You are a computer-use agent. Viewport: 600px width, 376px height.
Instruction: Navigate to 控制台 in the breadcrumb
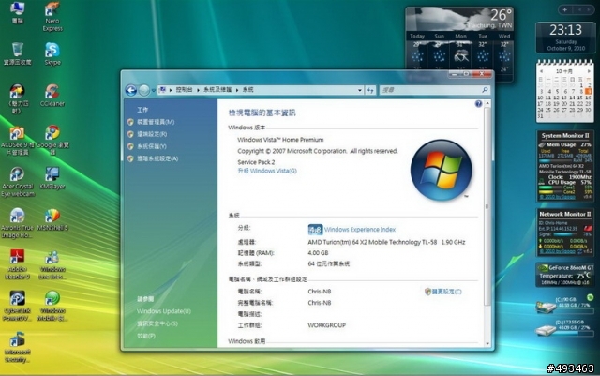[184, 90]
